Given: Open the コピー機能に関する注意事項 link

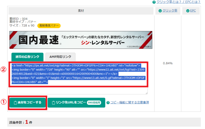Looking at the screenshot, I should pos(129,102).
